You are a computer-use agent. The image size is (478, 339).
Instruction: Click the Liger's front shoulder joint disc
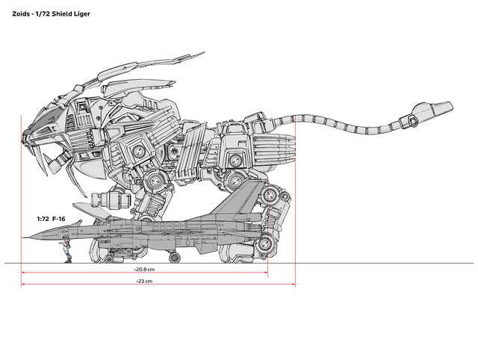pos(158,179)
